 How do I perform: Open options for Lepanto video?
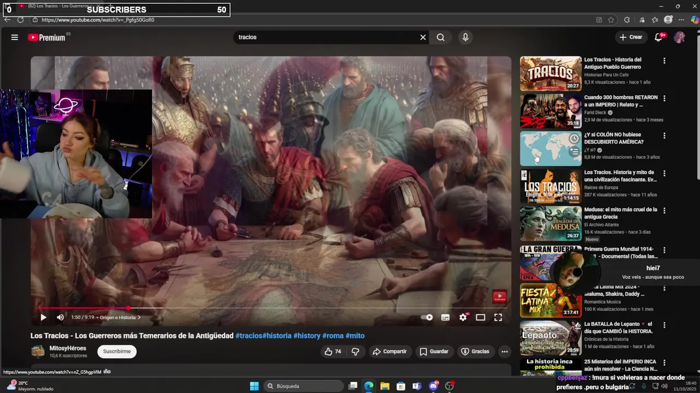[x=664, y=325]
